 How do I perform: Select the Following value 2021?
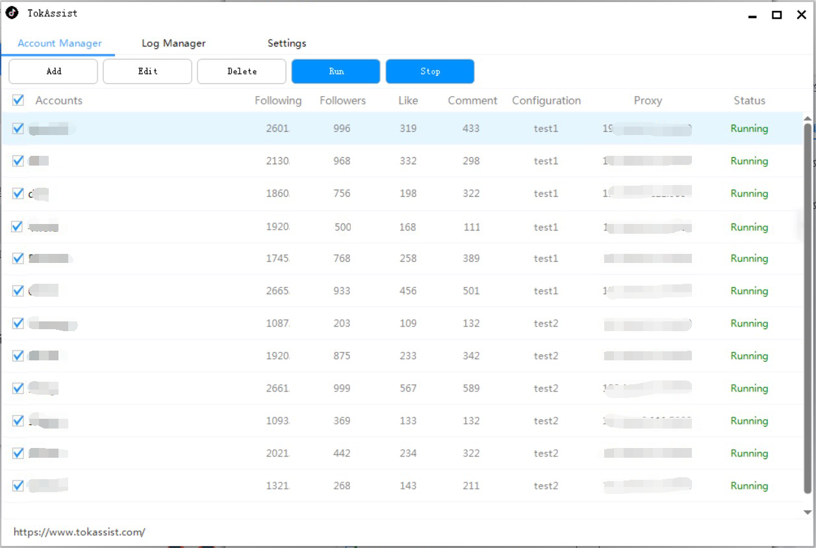pyautogui.click(x=277, y=453)
